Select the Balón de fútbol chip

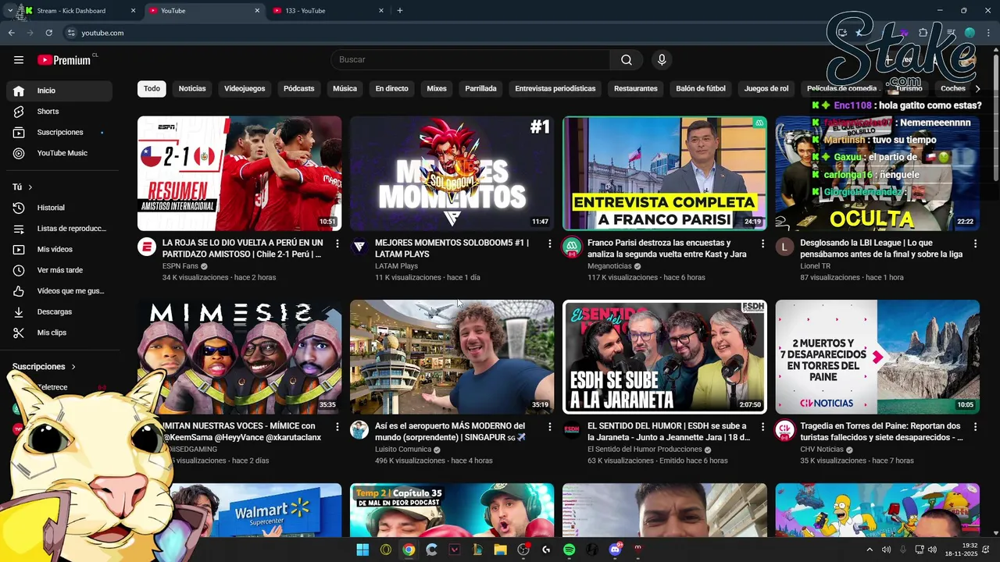[x=701, y=89]
